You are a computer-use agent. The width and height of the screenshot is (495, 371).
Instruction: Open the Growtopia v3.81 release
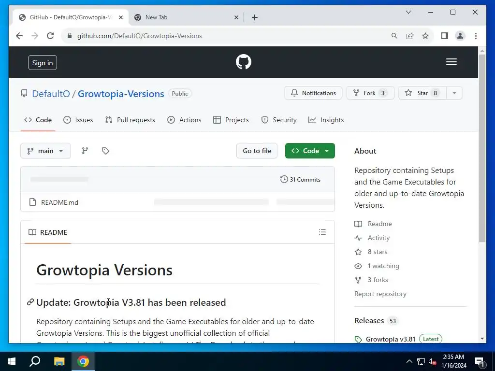(x=391, y=339)
